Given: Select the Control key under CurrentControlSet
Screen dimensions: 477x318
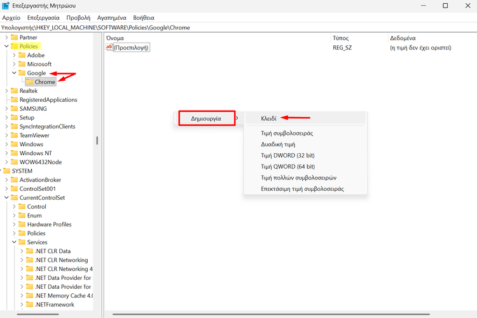Looking at the screenshot, I should 36,207.
